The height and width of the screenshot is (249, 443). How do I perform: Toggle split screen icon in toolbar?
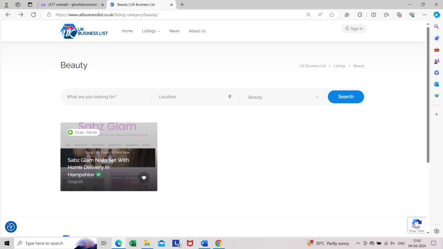373,15
